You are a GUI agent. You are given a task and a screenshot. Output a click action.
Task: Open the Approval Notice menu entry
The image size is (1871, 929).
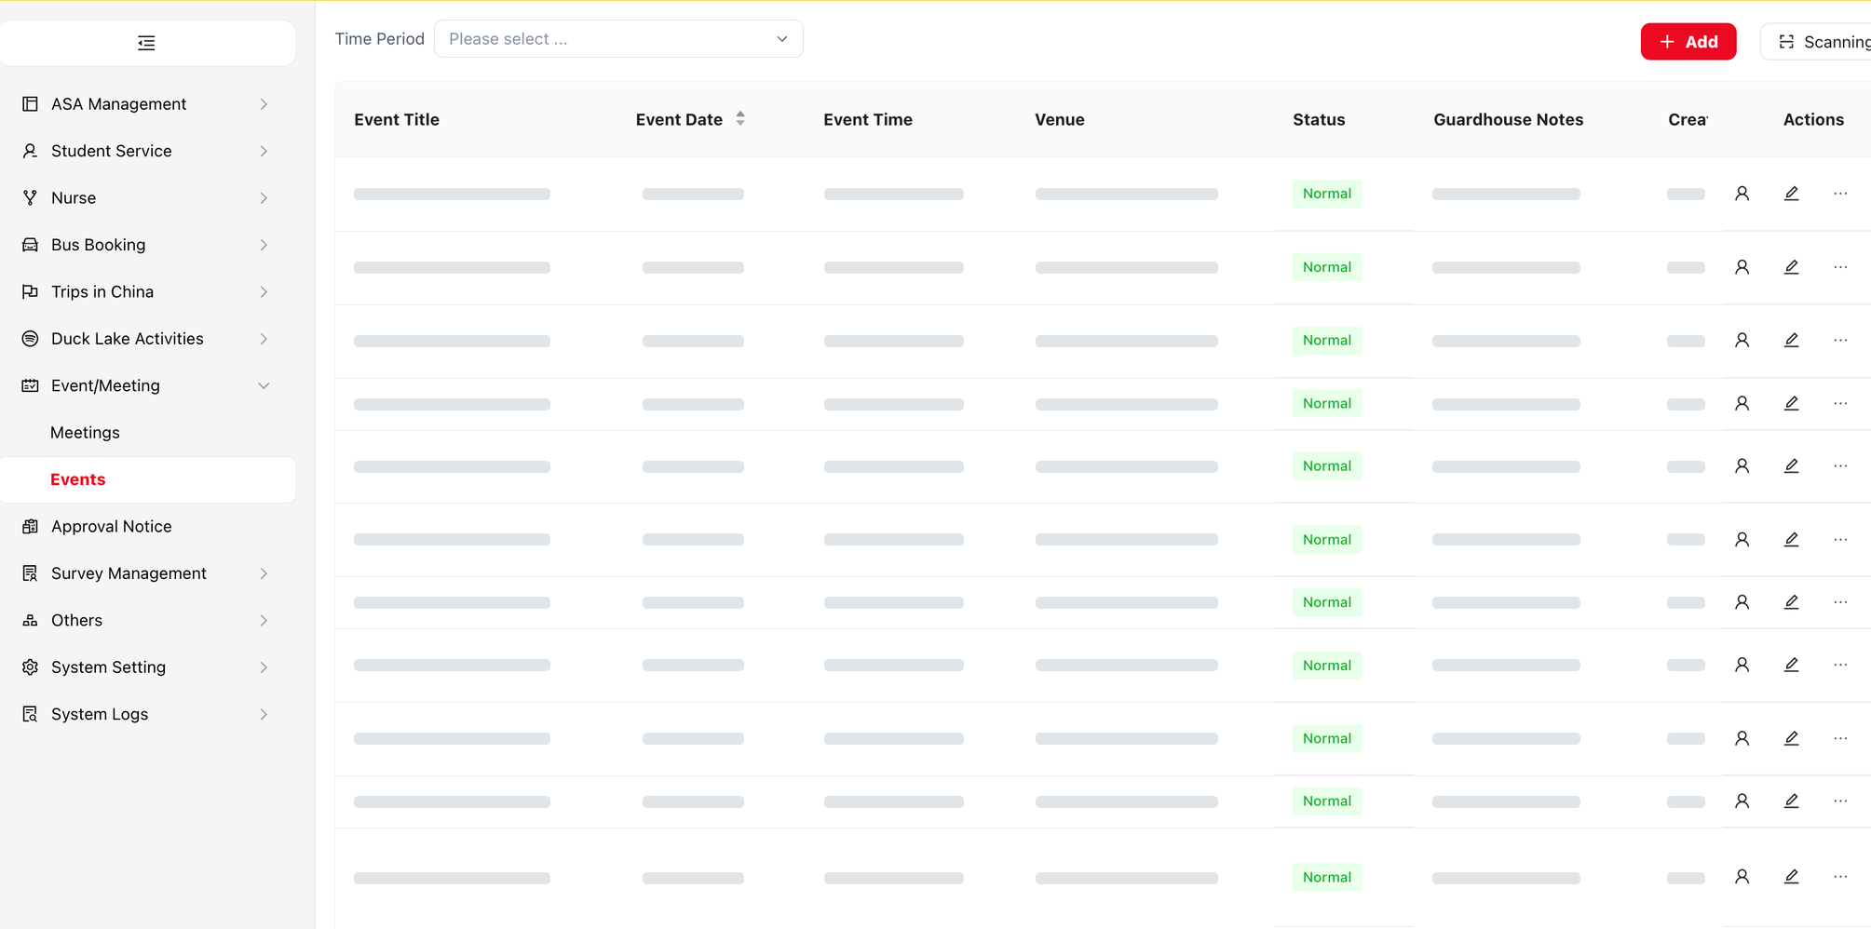(111, 527)
